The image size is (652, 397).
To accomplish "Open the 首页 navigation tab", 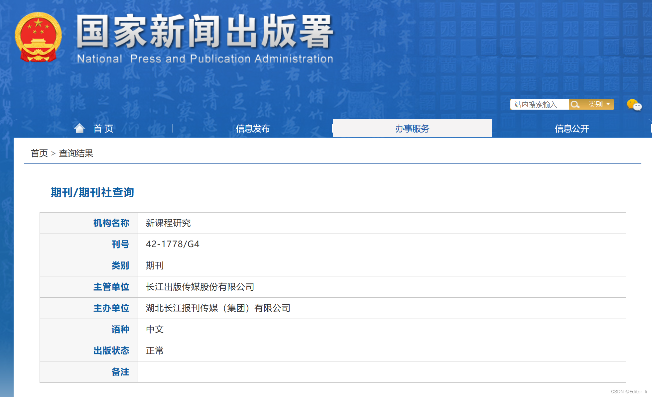I will 103,129.
